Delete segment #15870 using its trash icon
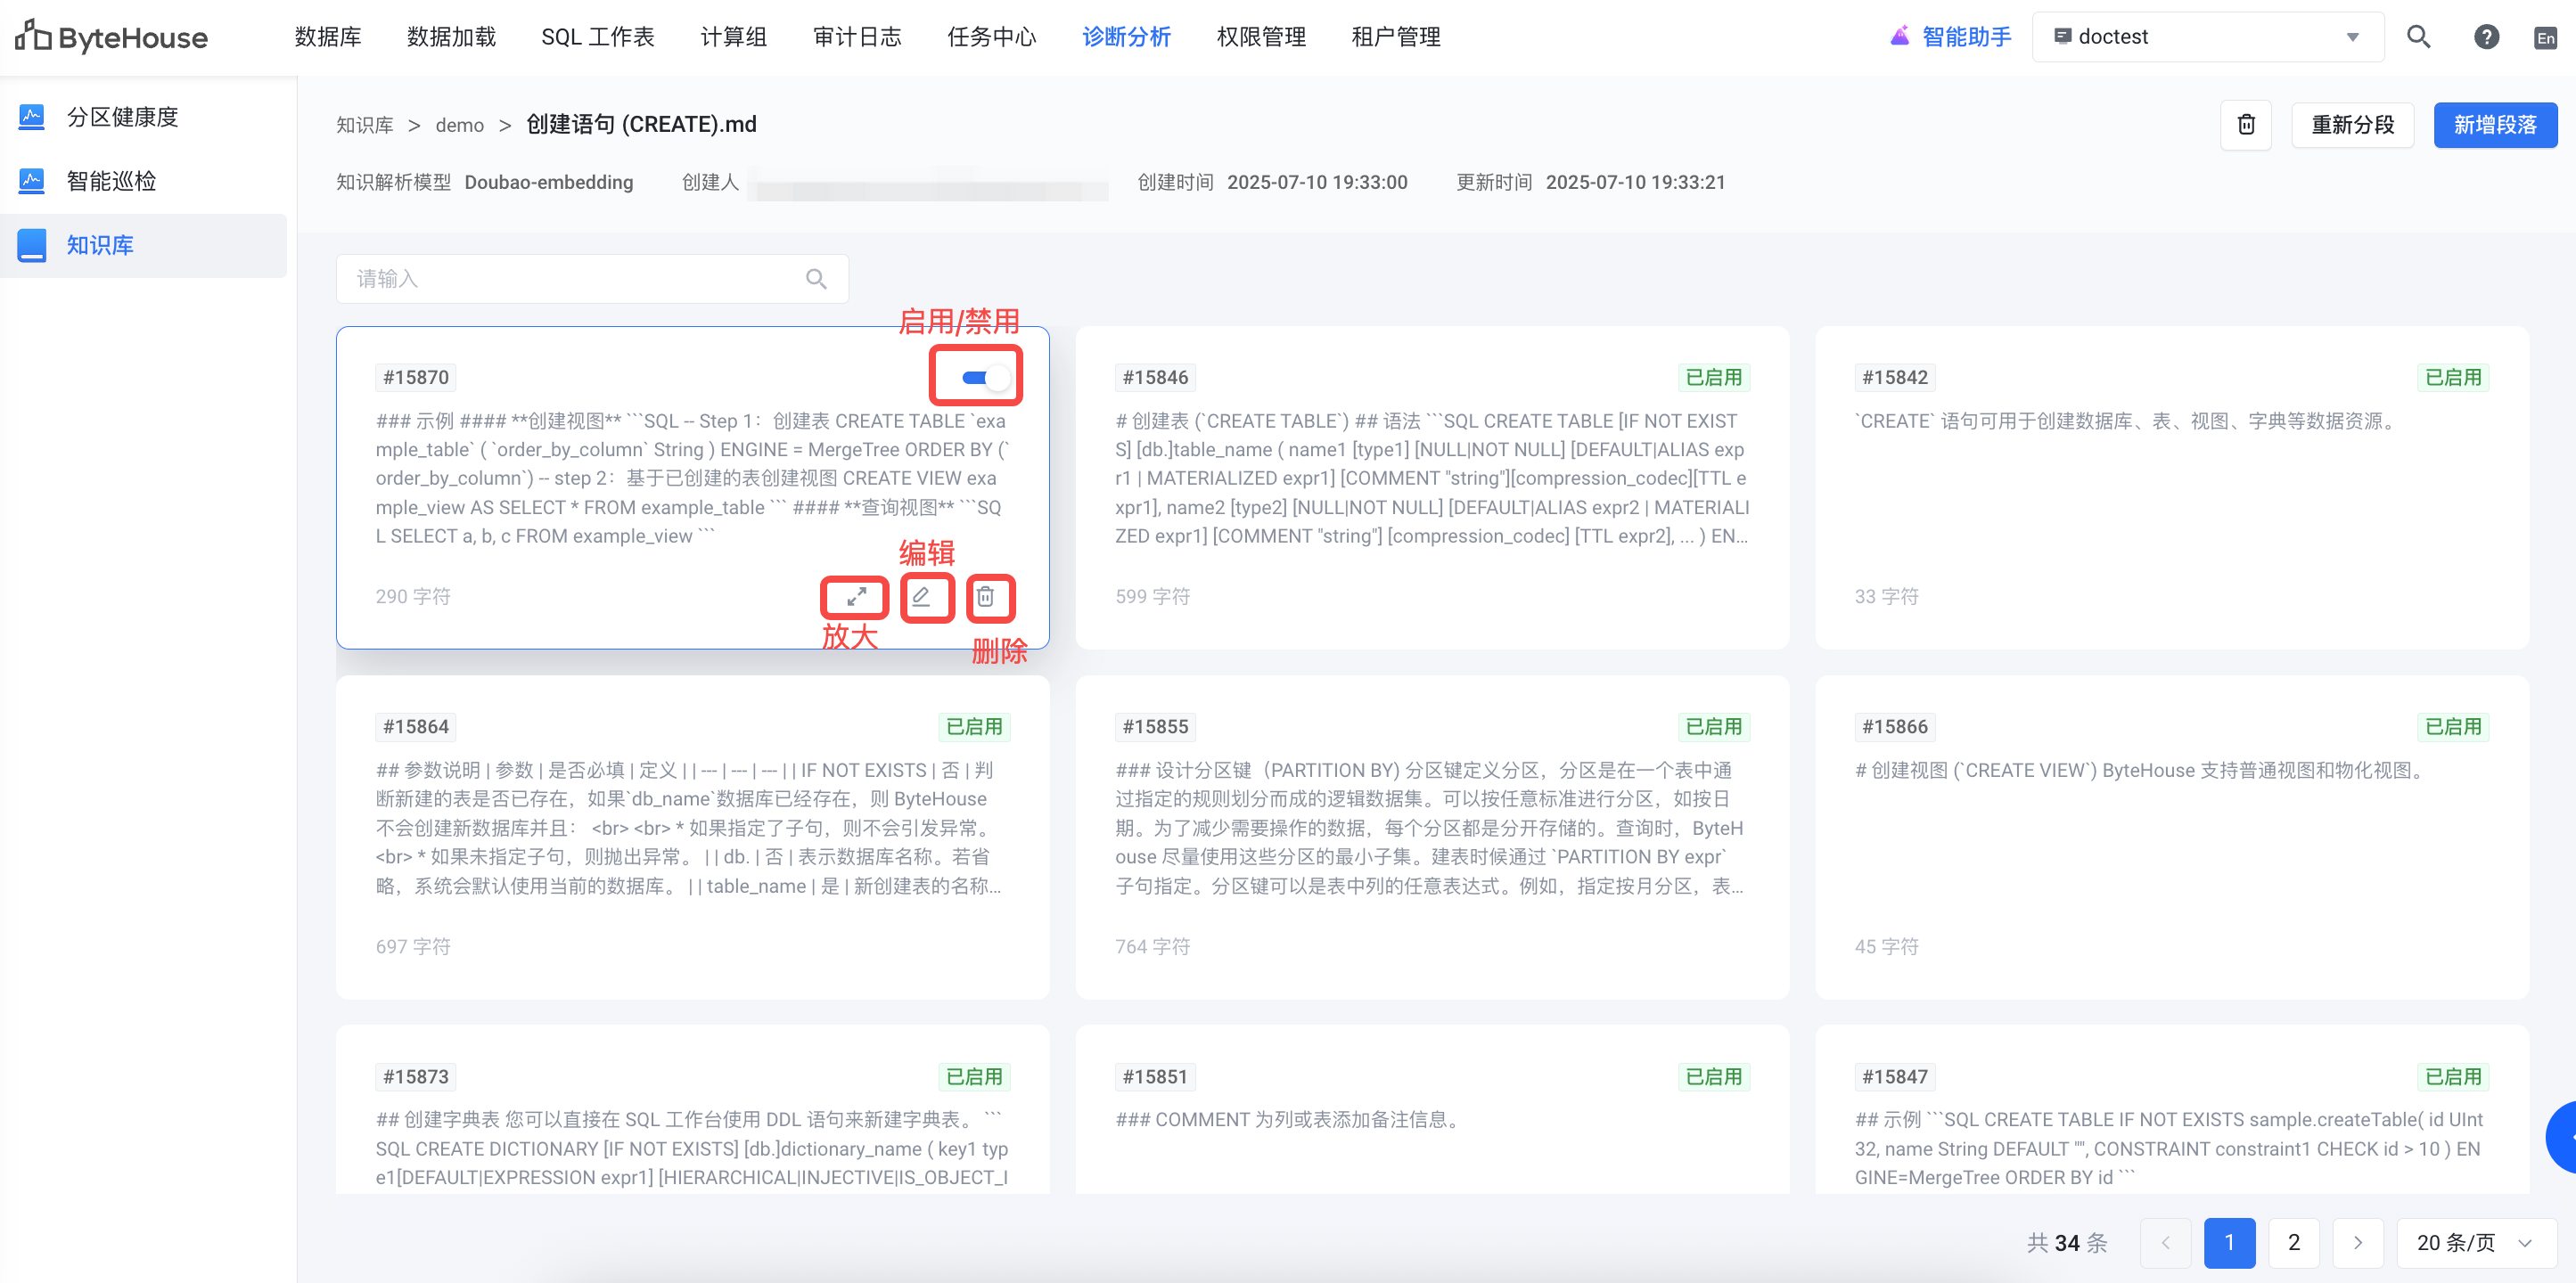The image size is (2576, 1283). coord(986,597)
